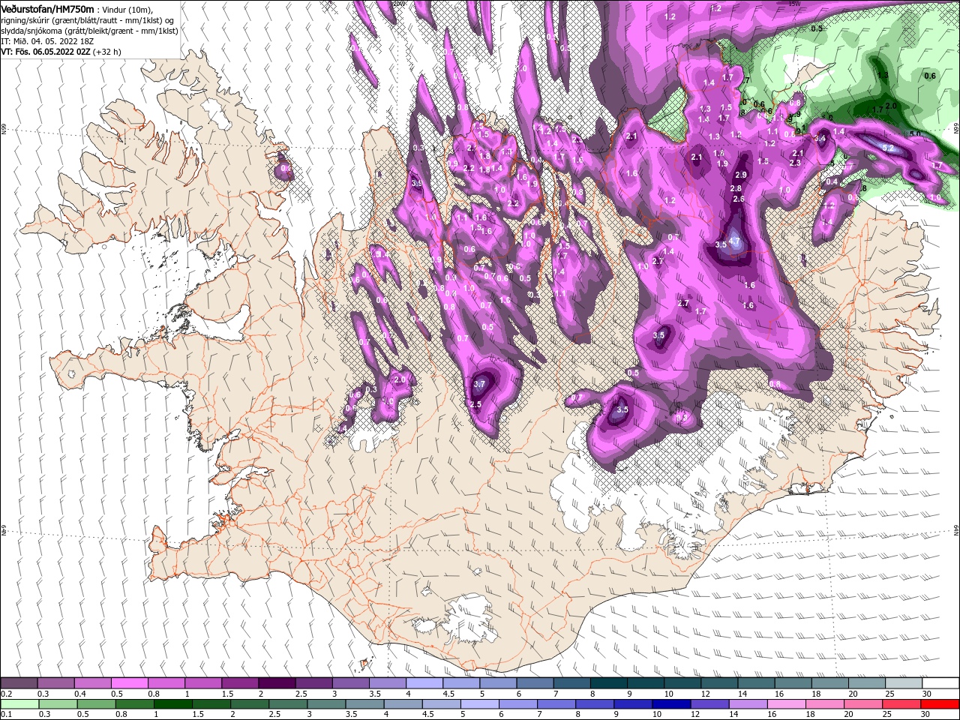Pick the bright pink 0.5 swatch on the snow scale
The image size is (960, 720).
point(129,683)
